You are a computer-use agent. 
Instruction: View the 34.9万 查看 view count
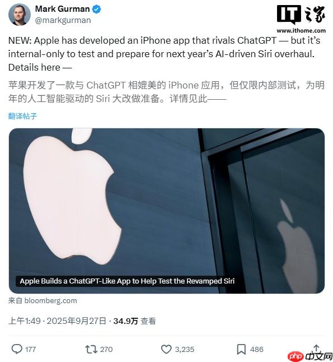pyautogui.click(x=134, y=321)
